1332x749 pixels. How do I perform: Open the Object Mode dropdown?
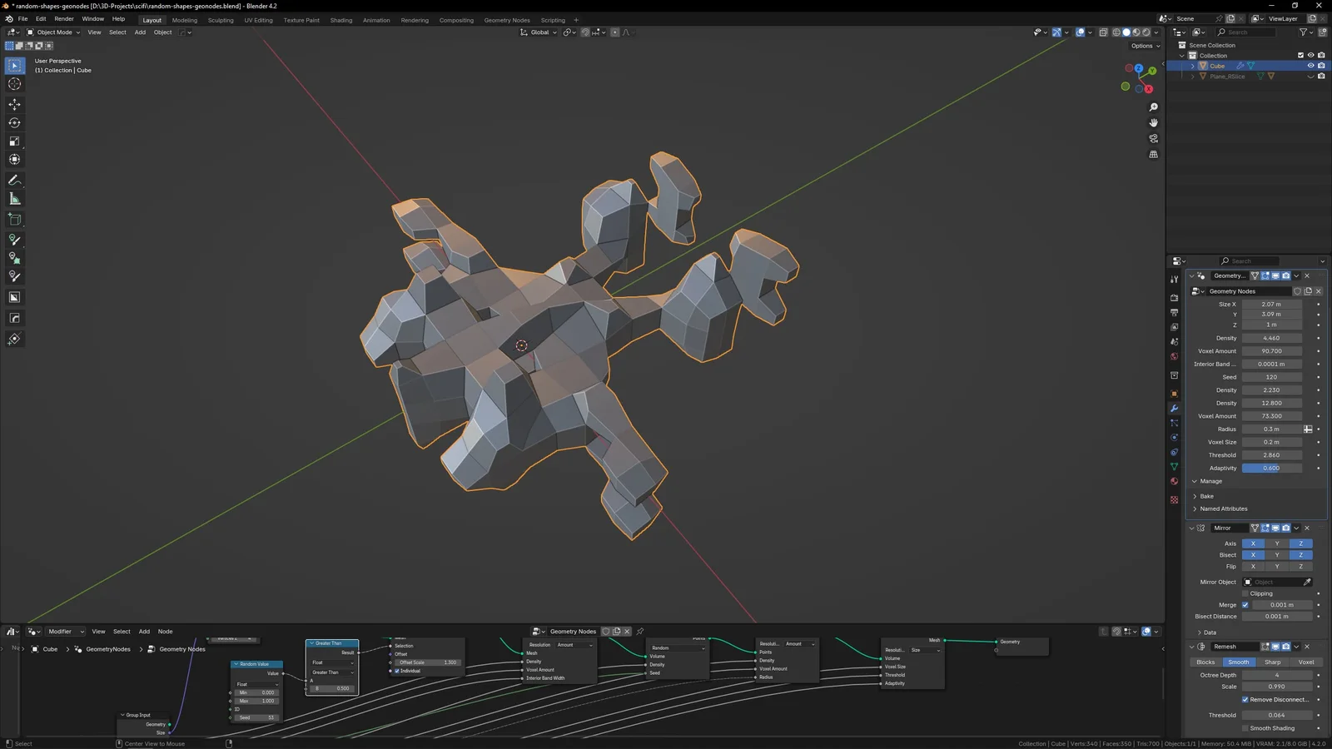pyautogui.click(x=54, y=32)
